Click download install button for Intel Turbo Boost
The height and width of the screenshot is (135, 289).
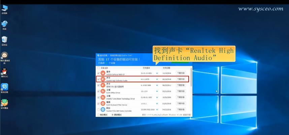tap(181, 97)
